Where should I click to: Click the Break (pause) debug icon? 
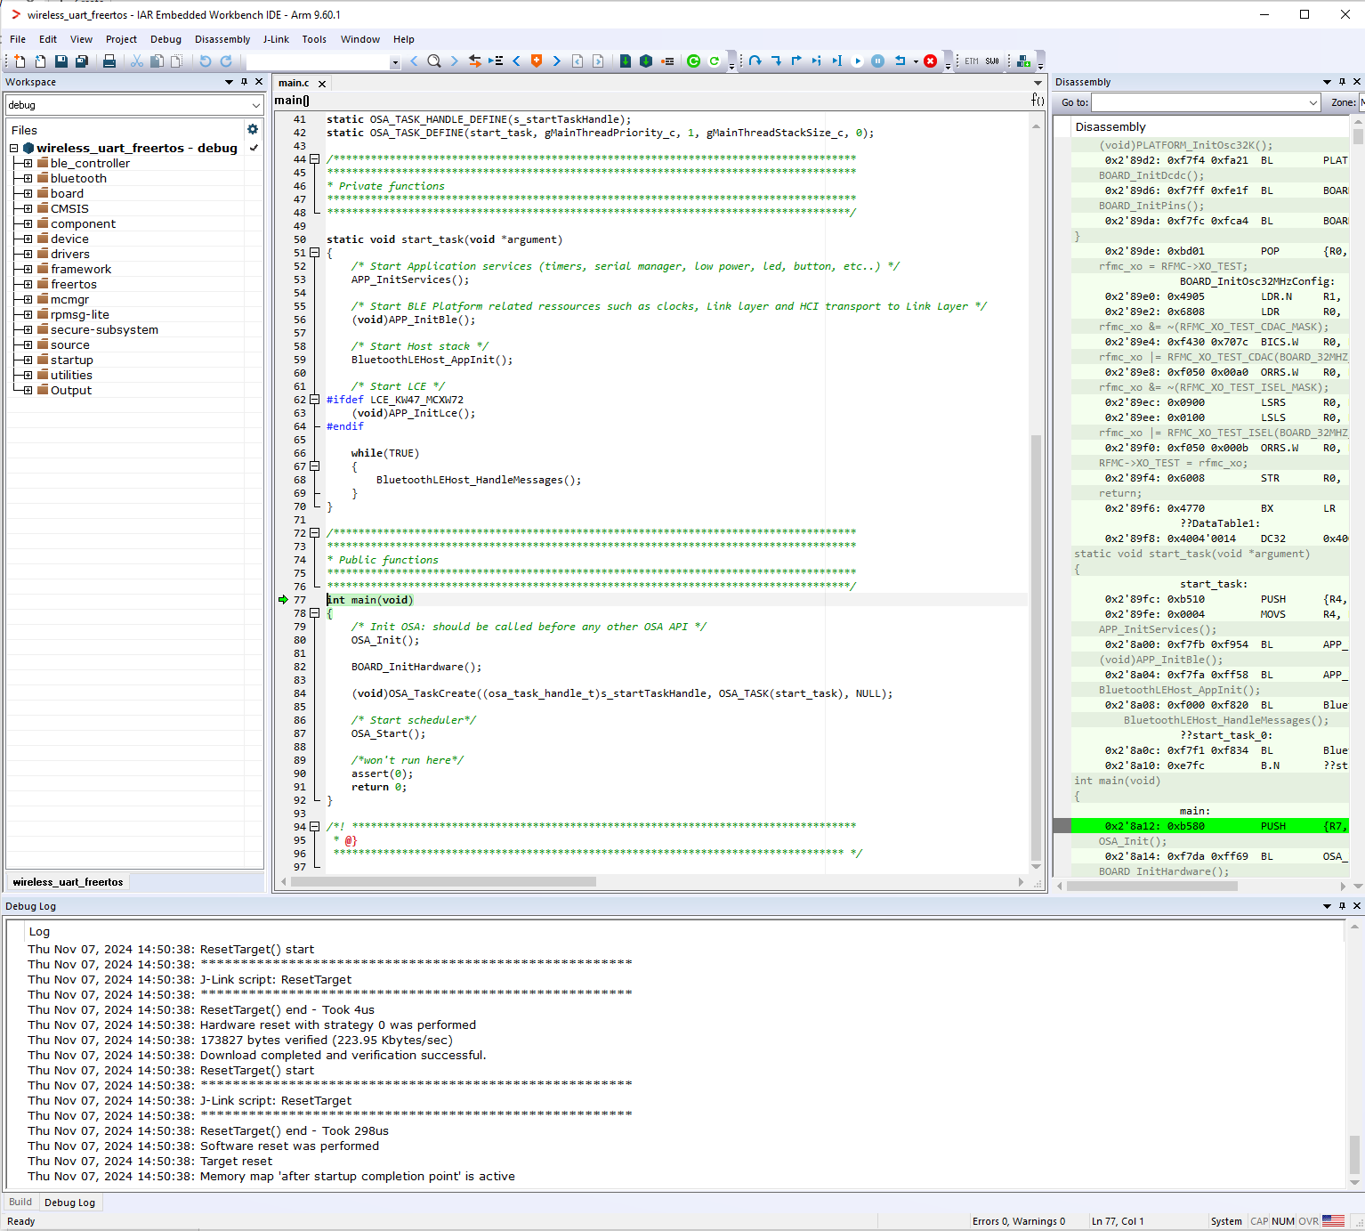tap(877, 61)
